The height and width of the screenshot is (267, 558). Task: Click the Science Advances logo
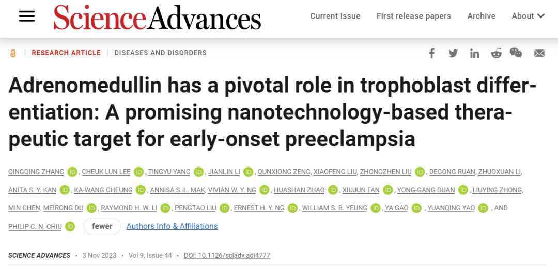coord(157,16)
